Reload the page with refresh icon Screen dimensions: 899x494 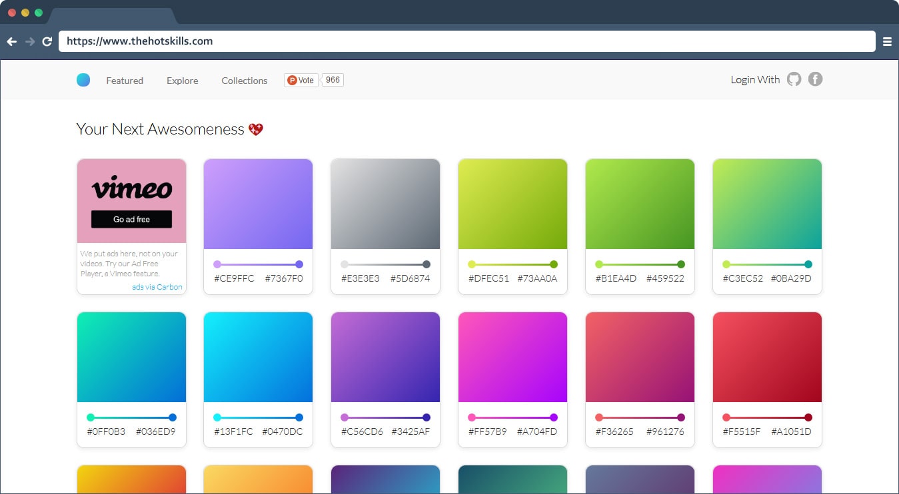47,41
